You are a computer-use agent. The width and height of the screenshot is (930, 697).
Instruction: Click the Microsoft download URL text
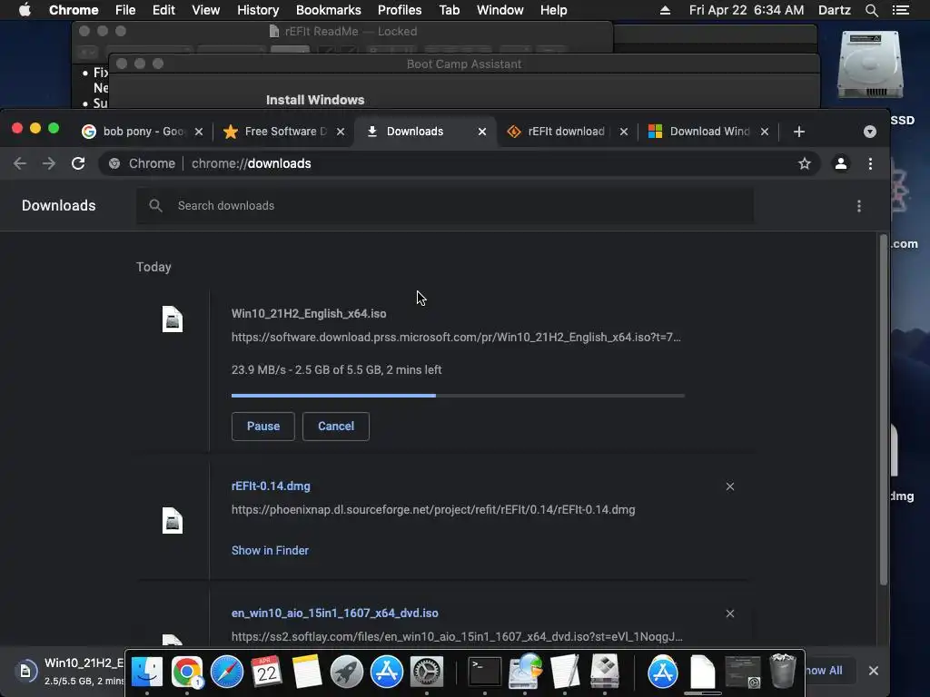tap(456, 338)
